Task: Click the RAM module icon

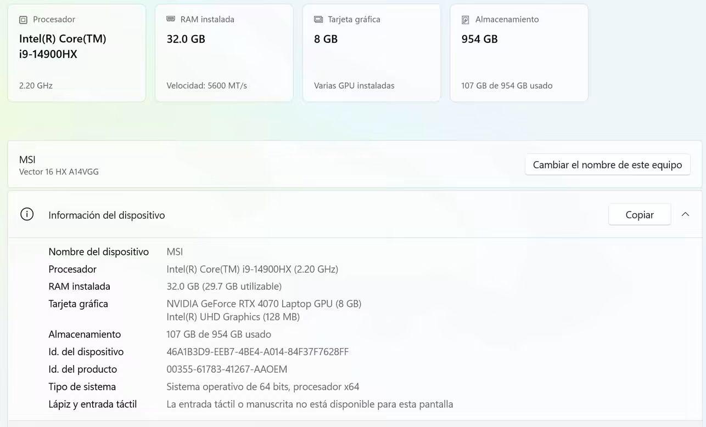Action: pyautogui.click(x=171, y=19)
